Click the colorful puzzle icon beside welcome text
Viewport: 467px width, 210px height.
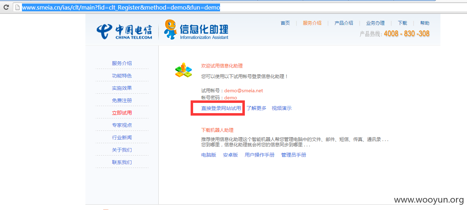point(183,70)
